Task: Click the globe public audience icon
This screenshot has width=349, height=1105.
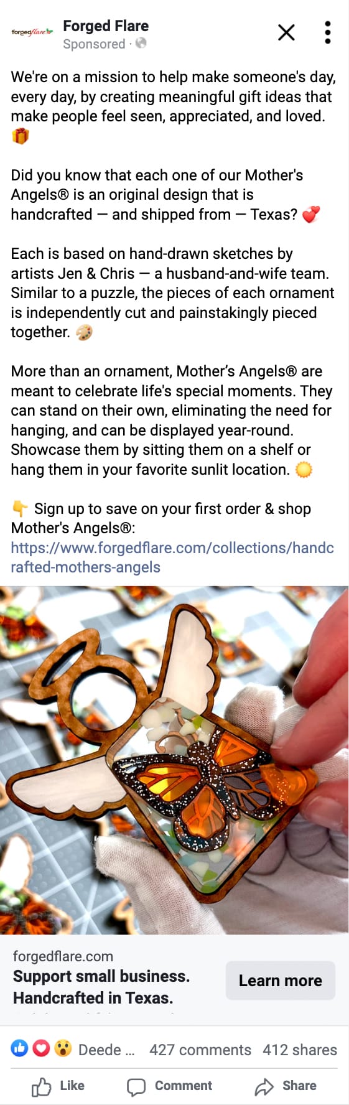Action: click(x=141, y=43)
